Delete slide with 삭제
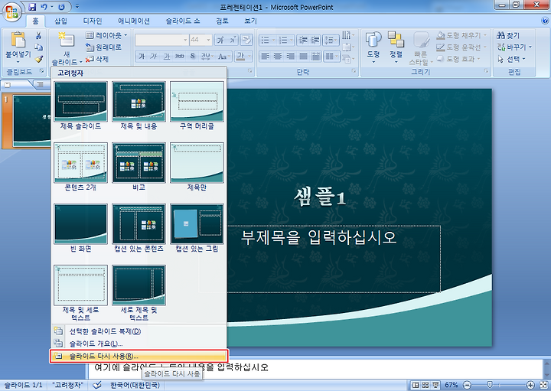The image size is (551, 391). pyautogui.click(x=97, y=59)
